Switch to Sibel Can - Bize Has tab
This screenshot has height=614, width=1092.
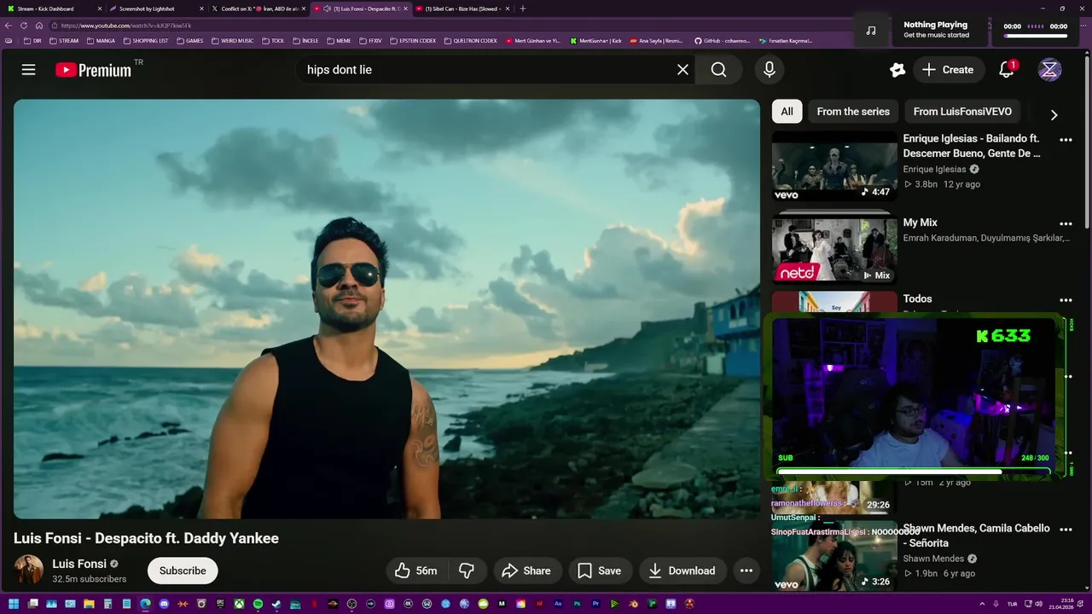coord(462,9)
